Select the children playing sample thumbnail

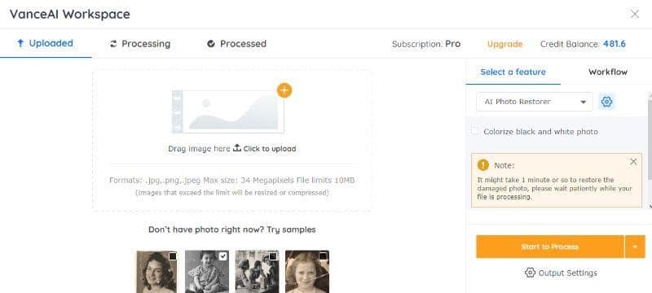coord(257,271)
